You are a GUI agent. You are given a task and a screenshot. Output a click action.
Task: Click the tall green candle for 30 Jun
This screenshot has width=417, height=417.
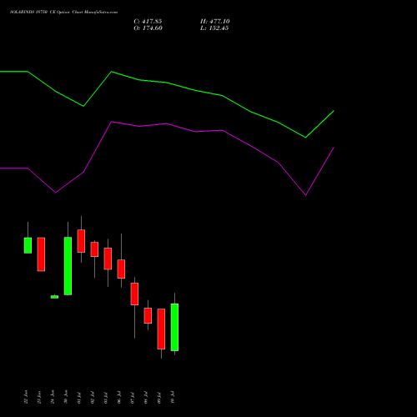coord(68,266)
